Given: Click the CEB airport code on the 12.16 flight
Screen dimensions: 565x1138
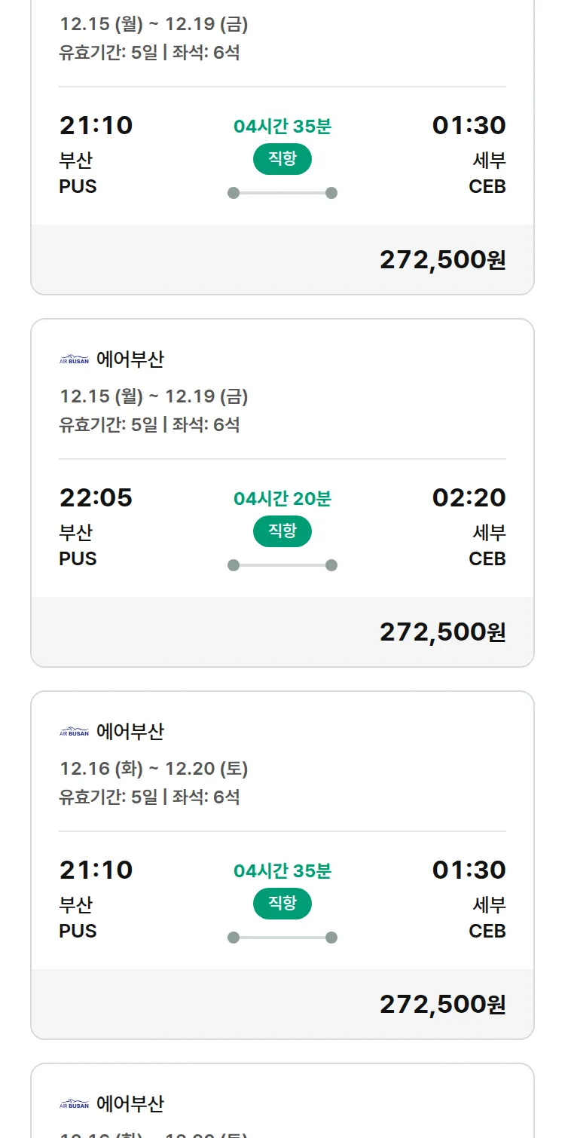Looking at the screenshot, I should click(x=487, y=931).
